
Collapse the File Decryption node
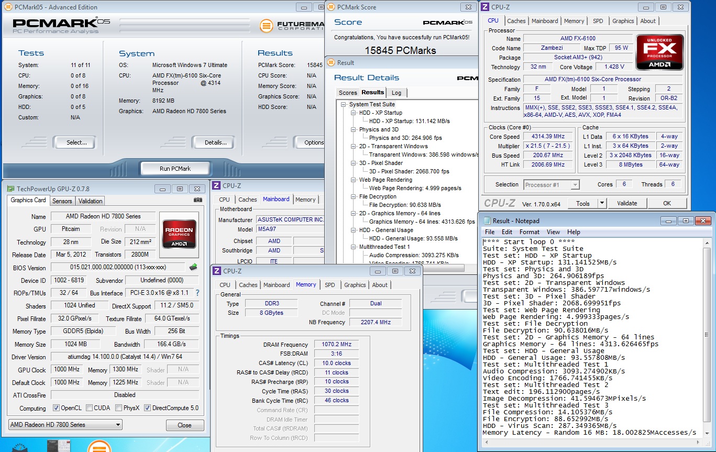[x=354, y=196]
